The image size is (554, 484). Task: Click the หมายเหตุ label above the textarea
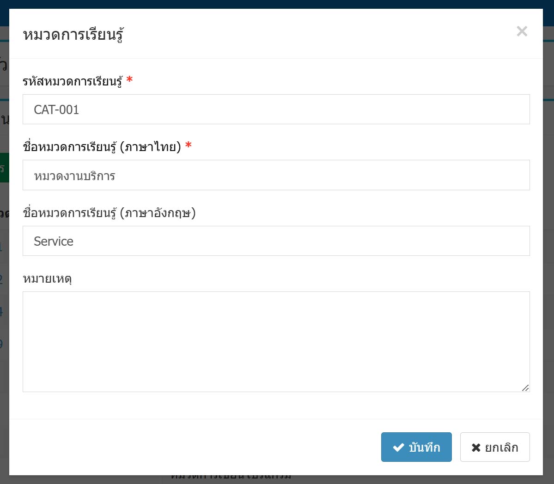[47, 279]
